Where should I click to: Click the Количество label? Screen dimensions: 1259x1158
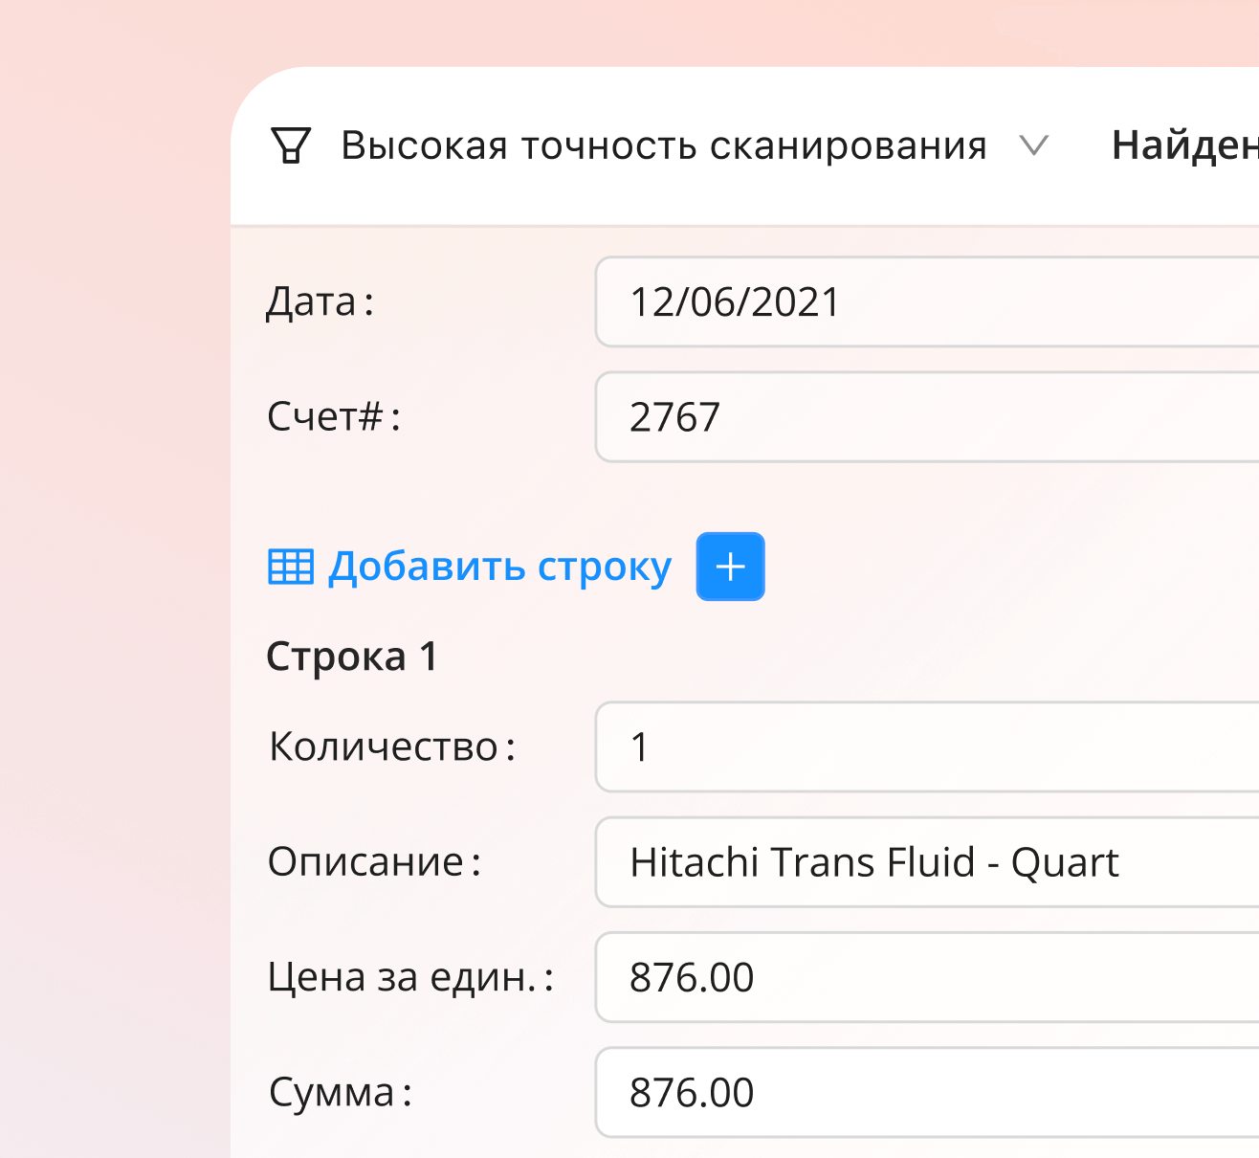392,746
